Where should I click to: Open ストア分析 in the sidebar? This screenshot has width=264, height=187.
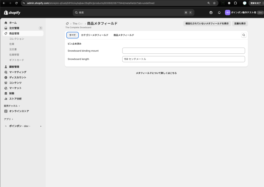point(15,99)
